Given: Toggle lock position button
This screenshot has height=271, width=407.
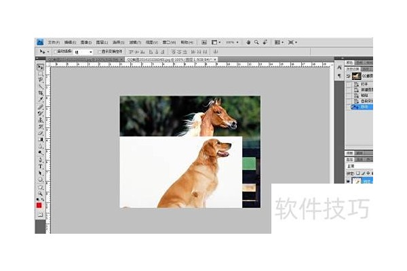Looking at the screenshot, I should tap(368, 173).
